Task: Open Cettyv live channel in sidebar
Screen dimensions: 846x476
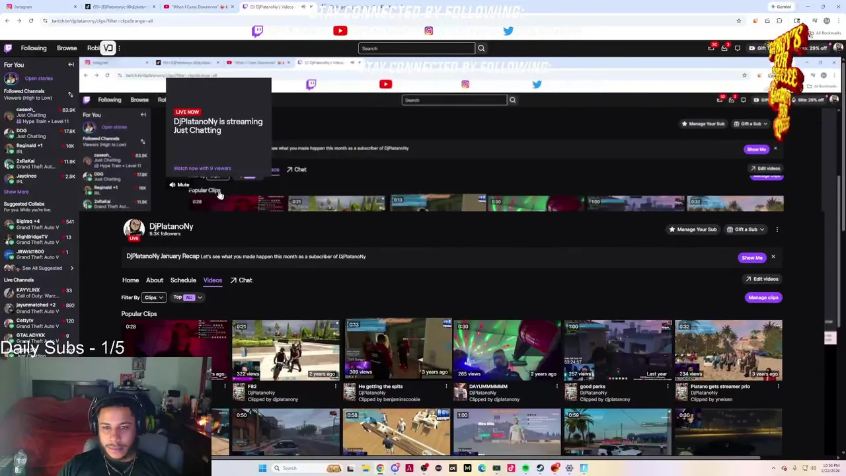Action: 39,323
